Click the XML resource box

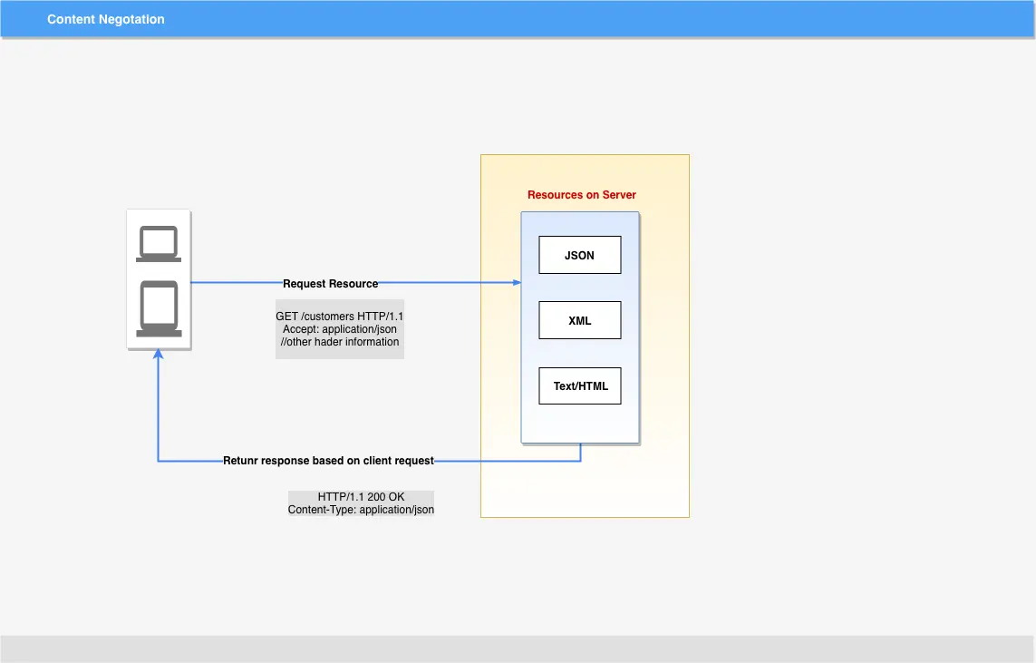pos(579,320)
